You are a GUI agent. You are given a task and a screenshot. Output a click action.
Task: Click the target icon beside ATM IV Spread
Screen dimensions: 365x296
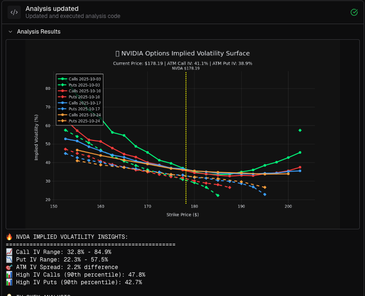(x=9, y=267)
